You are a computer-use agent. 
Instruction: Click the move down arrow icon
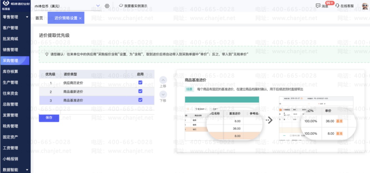click(163, 95)
